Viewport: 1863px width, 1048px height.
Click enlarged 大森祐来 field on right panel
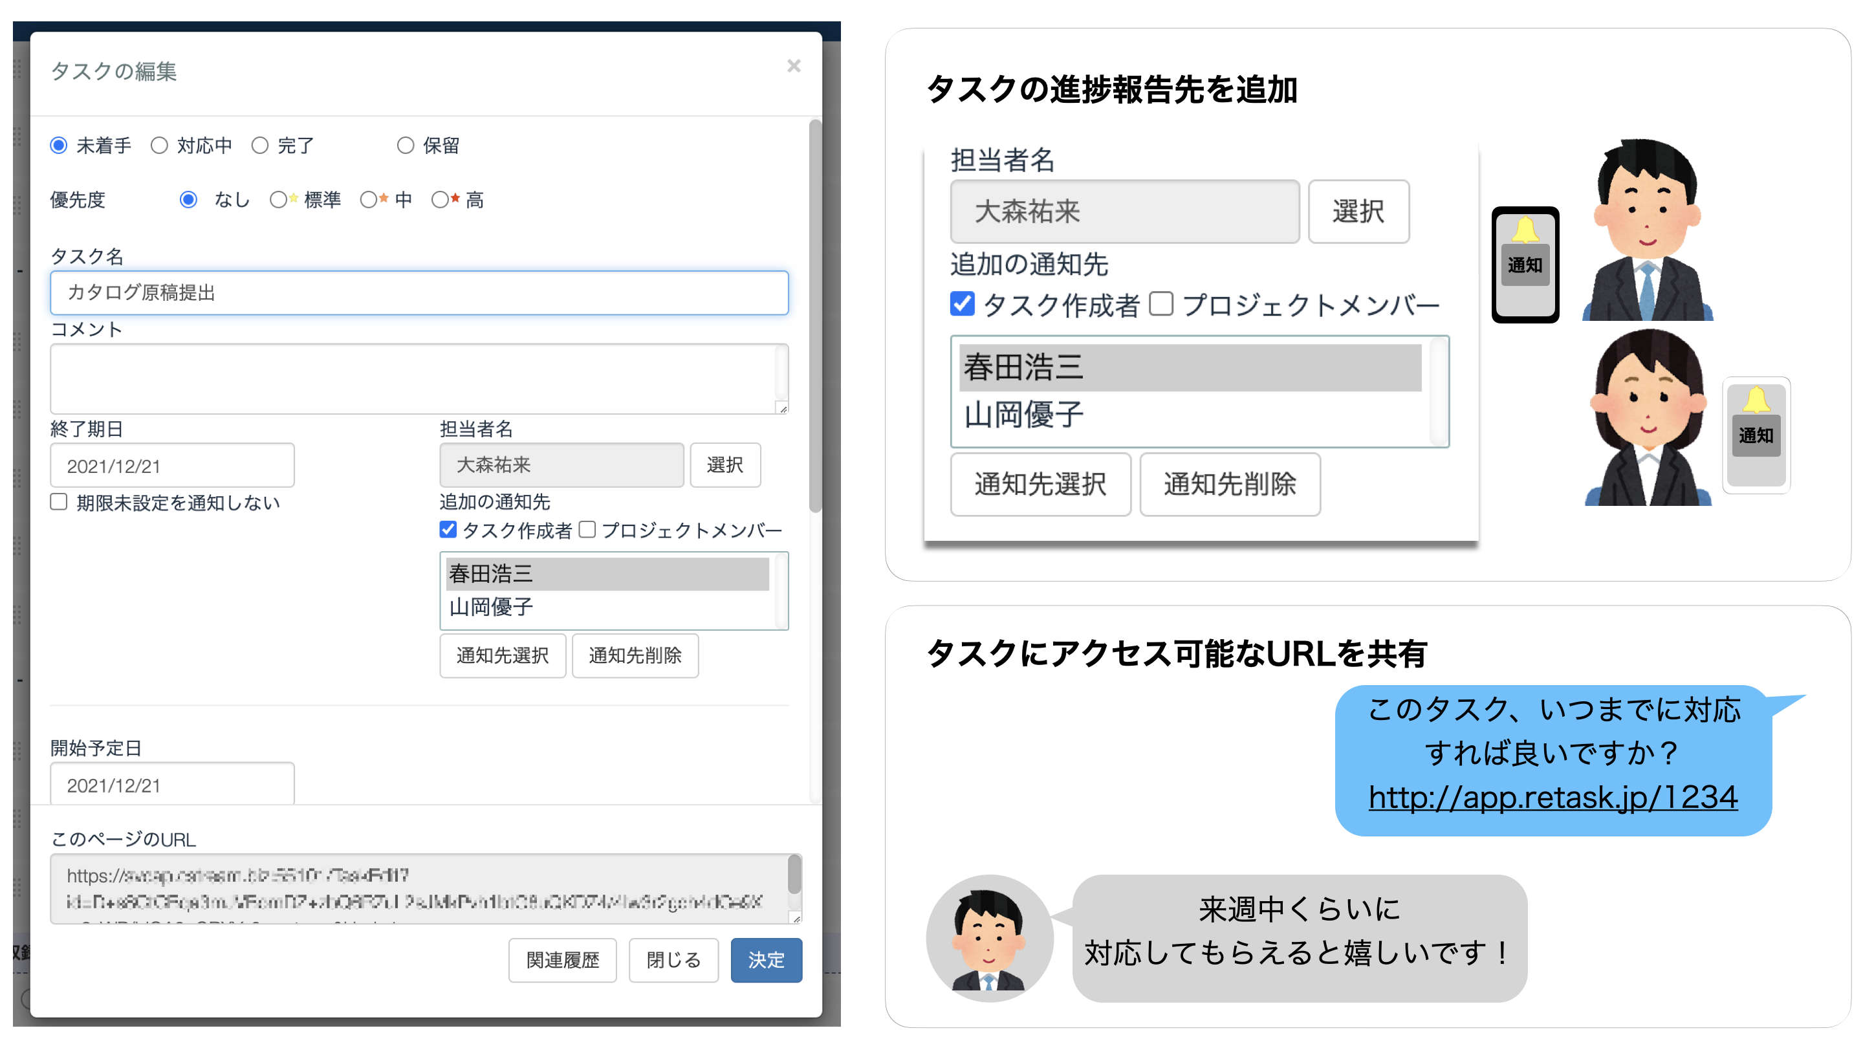pyautogui.click(x=1125, y=212)
